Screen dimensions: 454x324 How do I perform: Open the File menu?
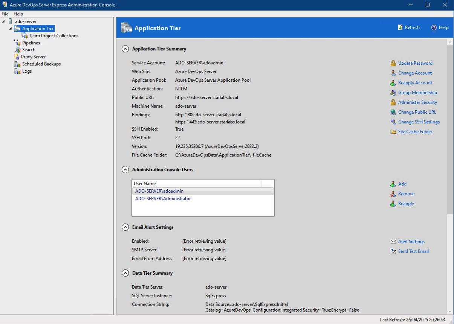(x=5, y=14)
